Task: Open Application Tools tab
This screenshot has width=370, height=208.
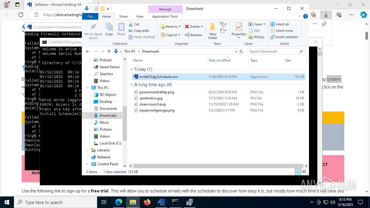Action: [165, 16]
